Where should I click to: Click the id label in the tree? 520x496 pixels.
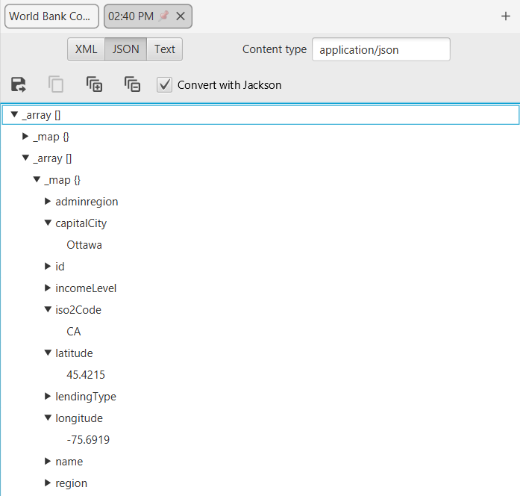[60, 267]
